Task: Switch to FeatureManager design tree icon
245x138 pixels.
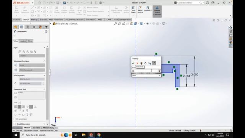Action: tap(16, 27)
